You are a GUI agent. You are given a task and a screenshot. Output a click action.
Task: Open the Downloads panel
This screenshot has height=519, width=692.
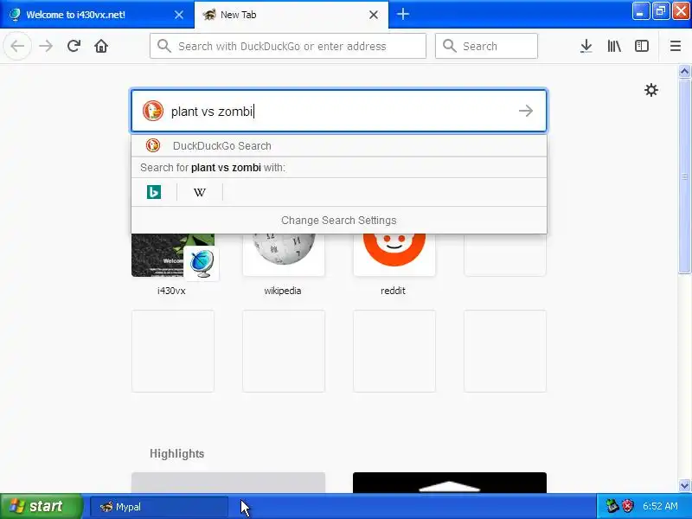[x=586, y=46]
